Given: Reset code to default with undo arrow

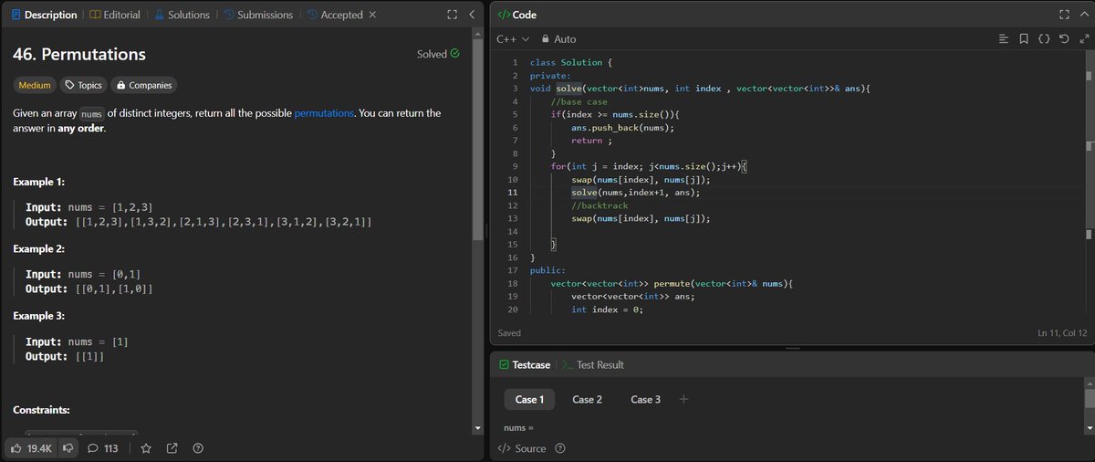Looking at the screenshot, I should click(x=1064, y=39).
